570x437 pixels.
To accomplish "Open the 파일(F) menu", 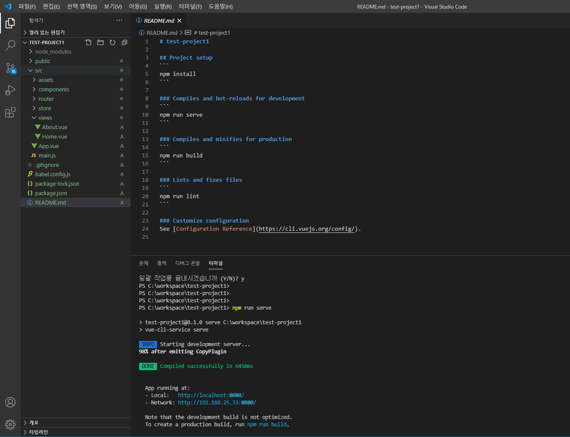I will 27,6.
